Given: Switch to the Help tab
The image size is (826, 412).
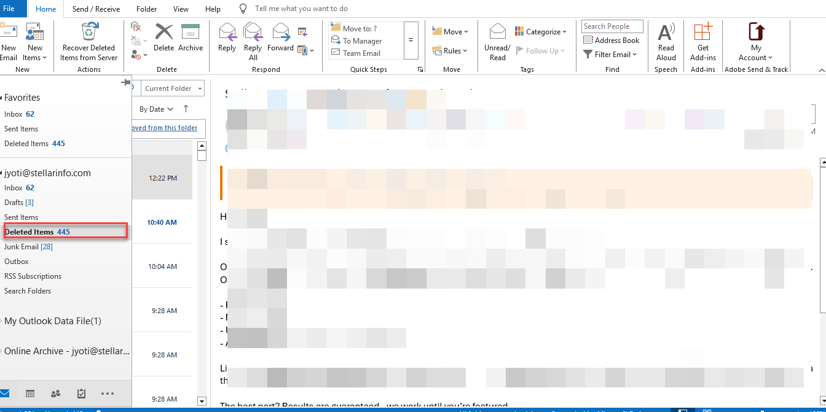Looking at the screenshot, I should (x=213, y=9).
